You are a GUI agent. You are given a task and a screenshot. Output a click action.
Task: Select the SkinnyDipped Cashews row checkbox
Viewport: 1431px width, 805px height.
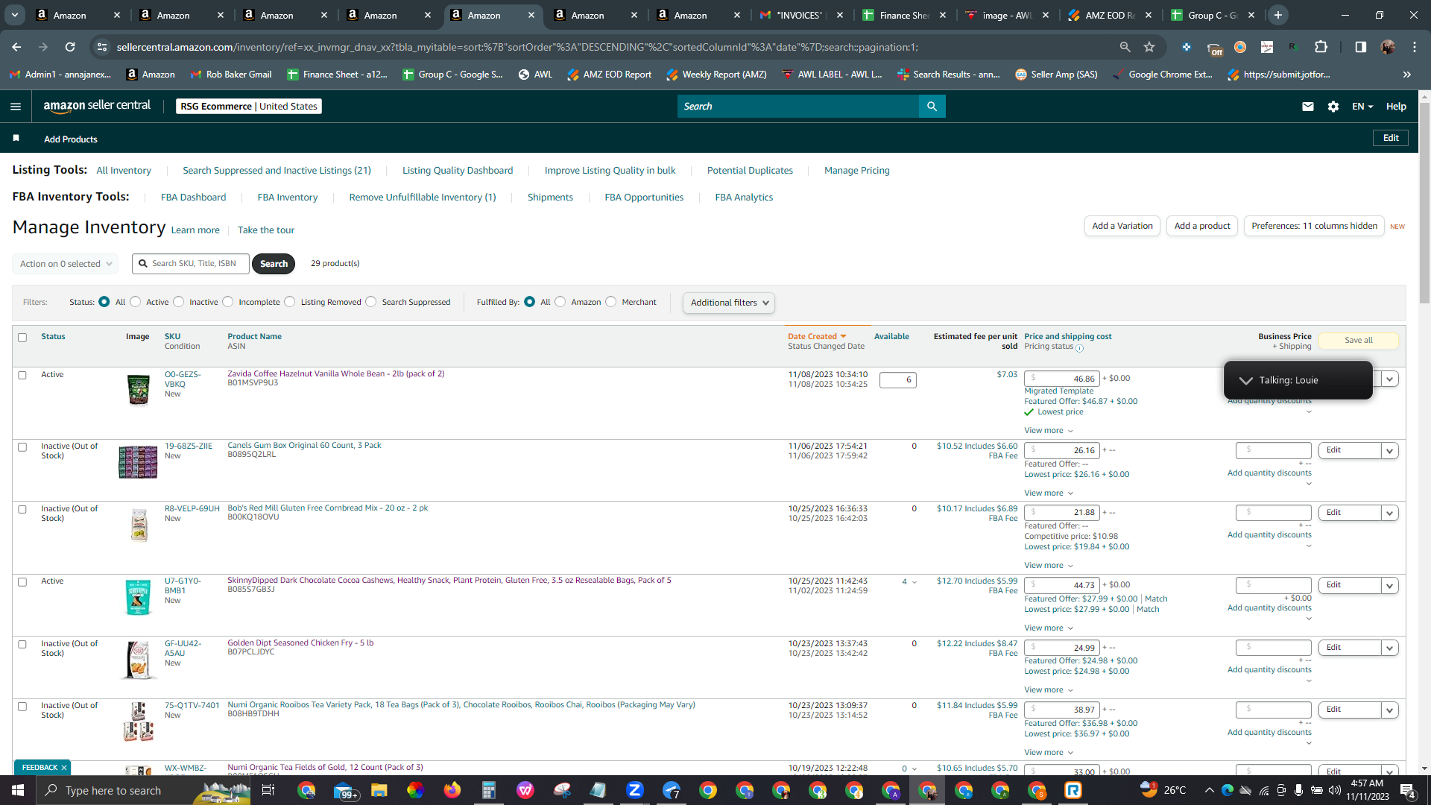[22, 581]
